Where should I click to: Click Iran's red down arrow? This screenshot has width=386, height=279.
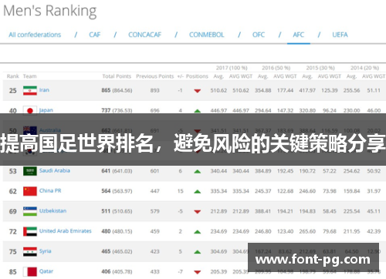198,91
